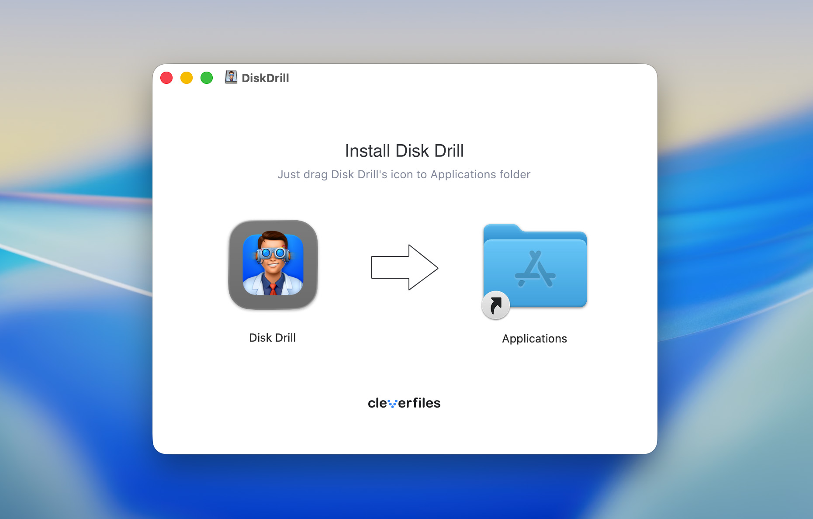The height and width of the screenshot is (519, 813).
Task: Click the shortcut arrow badge on Applications folder
Action: tap(495, 305)
